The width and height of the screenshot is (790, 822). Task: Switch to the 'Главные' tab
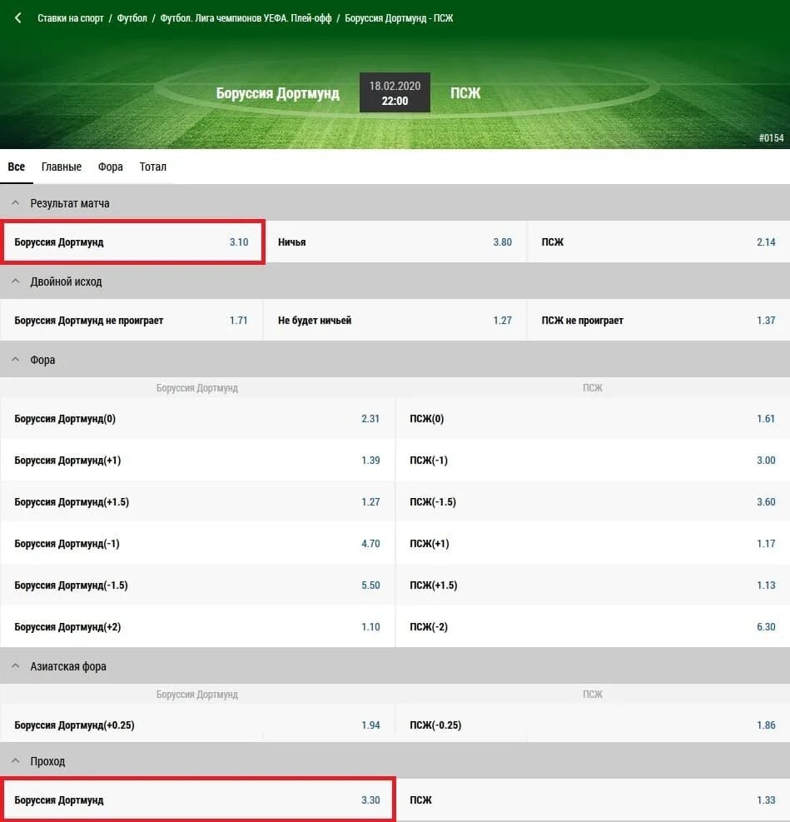click(62, 167)
